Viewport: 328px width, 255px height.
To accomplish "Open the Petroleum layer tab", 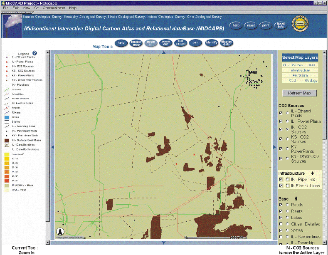I will [x=300, y=75].
